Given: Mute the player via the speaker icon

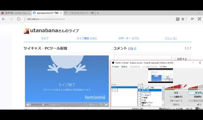Looking at the screenshot, I should [x=28, y=105].
